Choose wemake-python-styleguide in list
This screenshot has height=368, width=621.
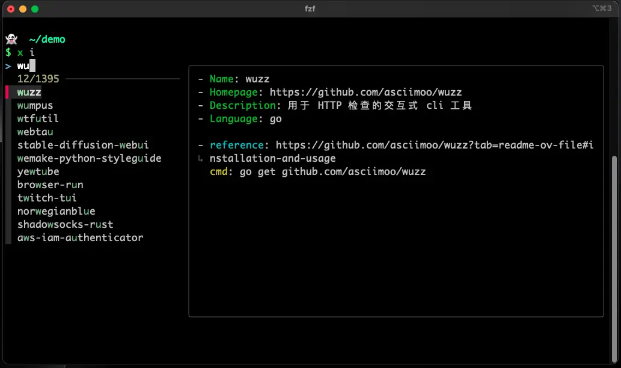click(x=89, y=158)
